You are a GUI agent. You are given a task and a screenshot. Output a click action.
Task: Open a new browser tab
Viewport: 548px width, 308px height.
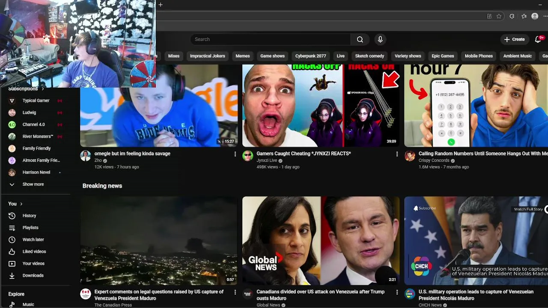(x=161, y=5)
